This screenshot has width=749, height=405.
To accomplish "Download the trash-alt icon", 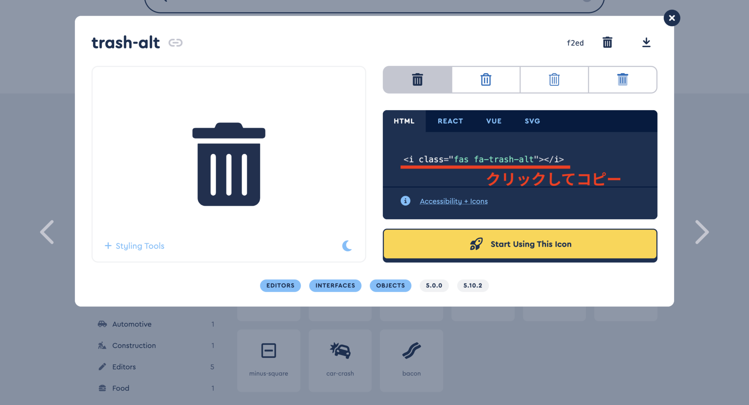I will (646, 42).
